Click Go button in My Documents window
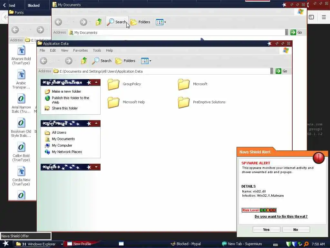Viewport: 330px width, 248px height. (296, 32)
